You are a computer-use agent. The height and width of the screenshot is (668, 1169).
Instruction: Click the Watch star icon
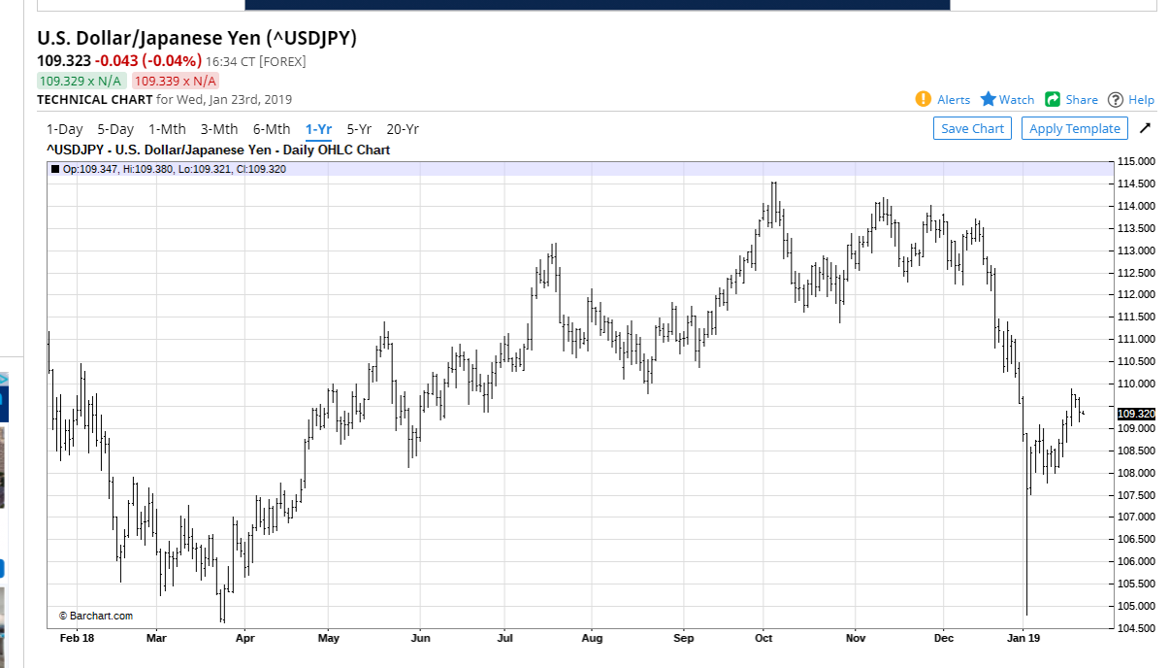(989, 99)
